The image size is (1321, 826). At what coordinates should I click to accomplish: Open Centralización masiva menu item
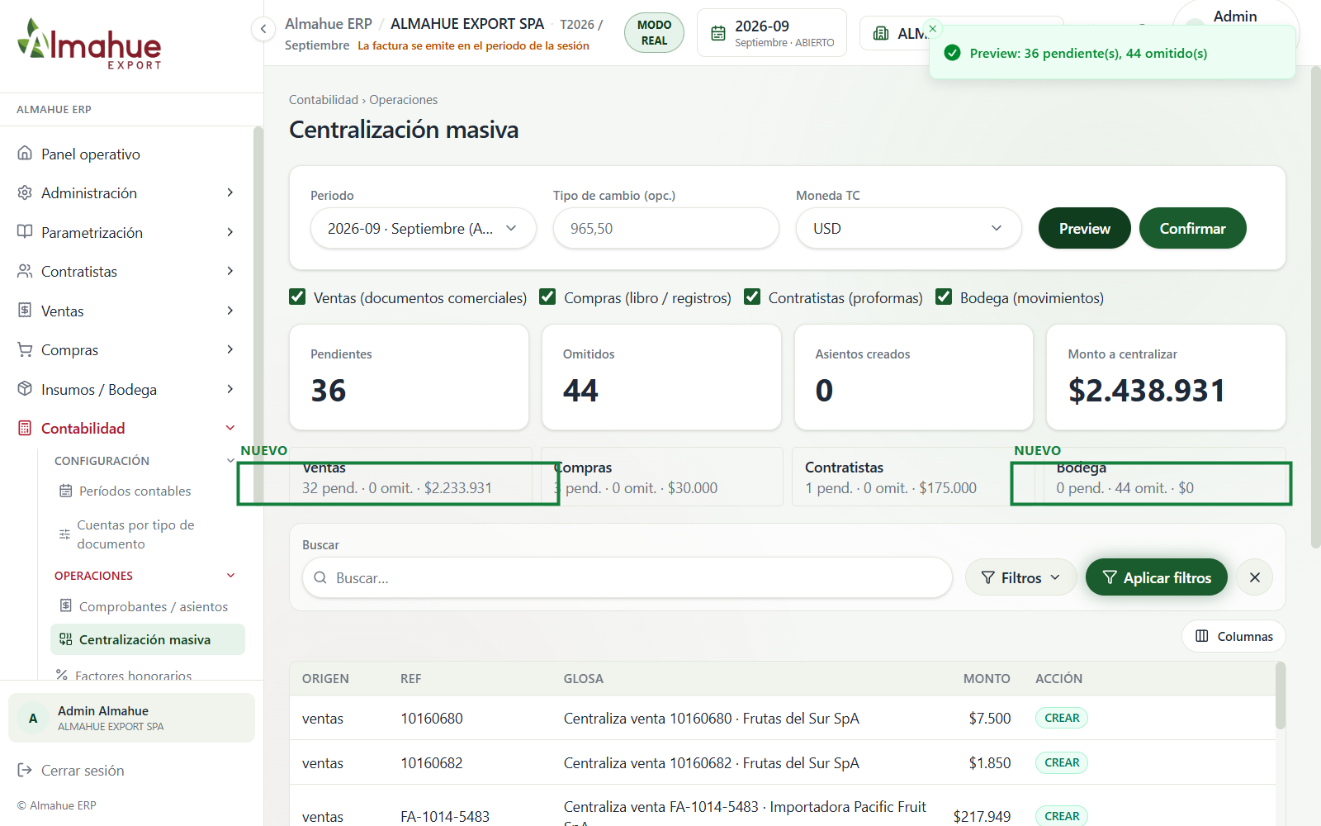pos(148,639)
